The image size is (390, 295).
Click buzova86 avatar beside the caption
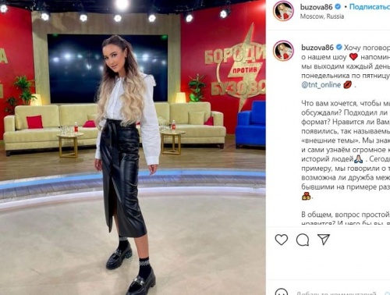tap(283, 51)
